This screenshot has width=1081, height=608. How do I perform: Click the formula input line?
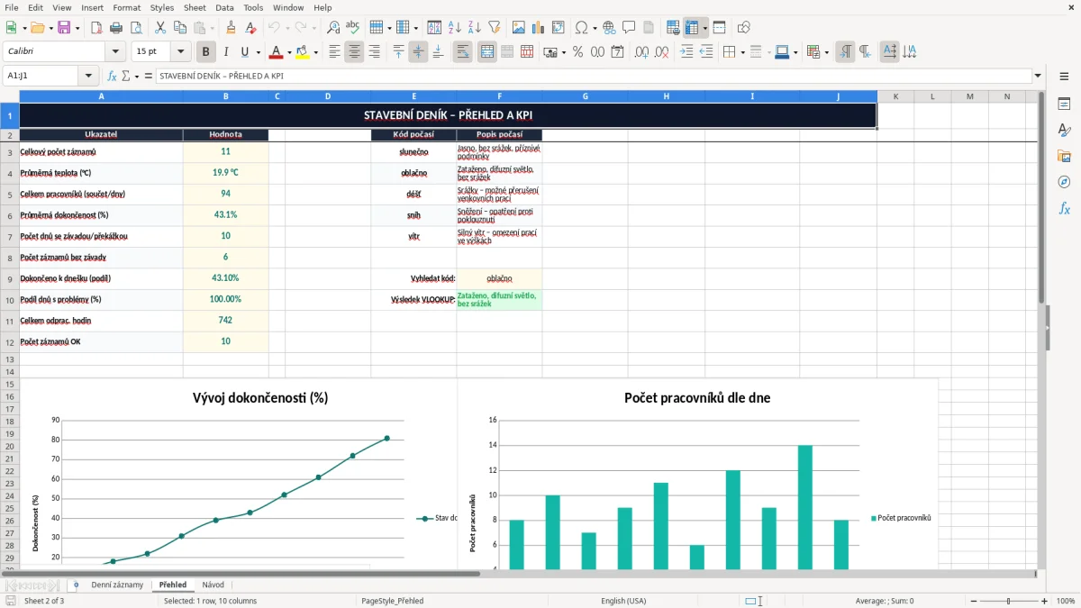(594, 76)
